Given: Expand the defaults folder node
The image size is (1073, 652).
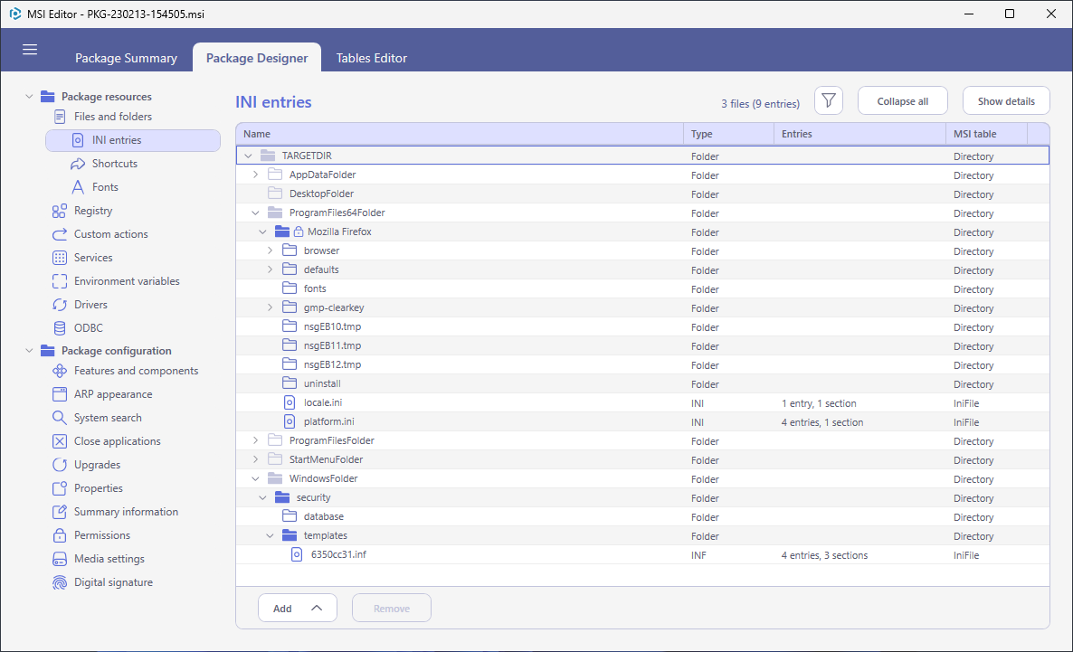Looking at the screenshot, I should pos(270,270).
